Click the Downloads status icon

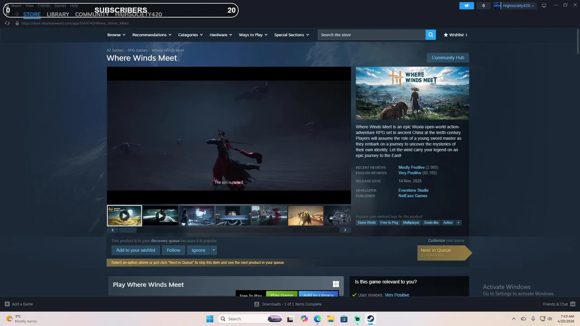pyautogui.click(x=257, y=304)
